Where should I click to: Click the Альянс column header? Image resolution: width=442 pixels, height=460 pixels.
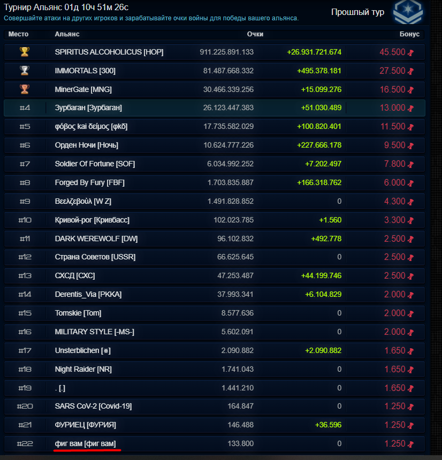(x=67, y=34)
